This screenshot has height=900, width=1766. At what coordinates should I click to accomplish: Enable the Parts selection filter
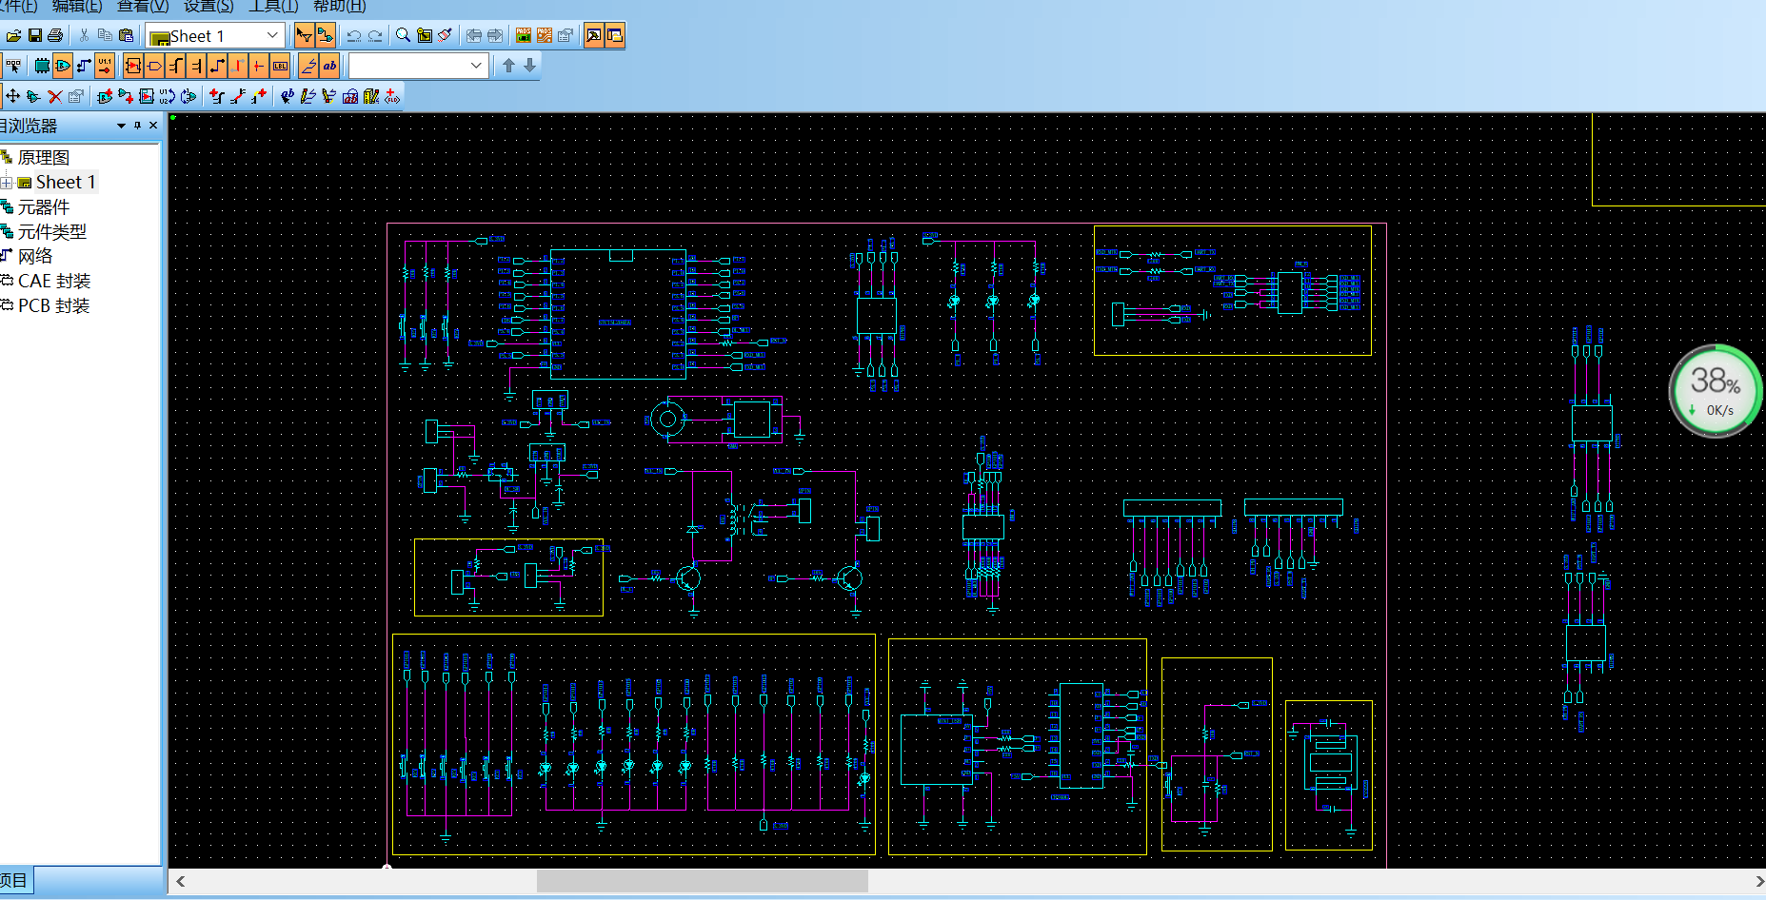[42, 66]
